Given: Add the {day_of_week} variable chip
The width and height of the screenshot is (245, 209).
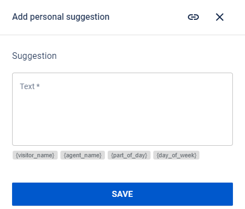Looking at the screenshot, I should tap(176, 155).
